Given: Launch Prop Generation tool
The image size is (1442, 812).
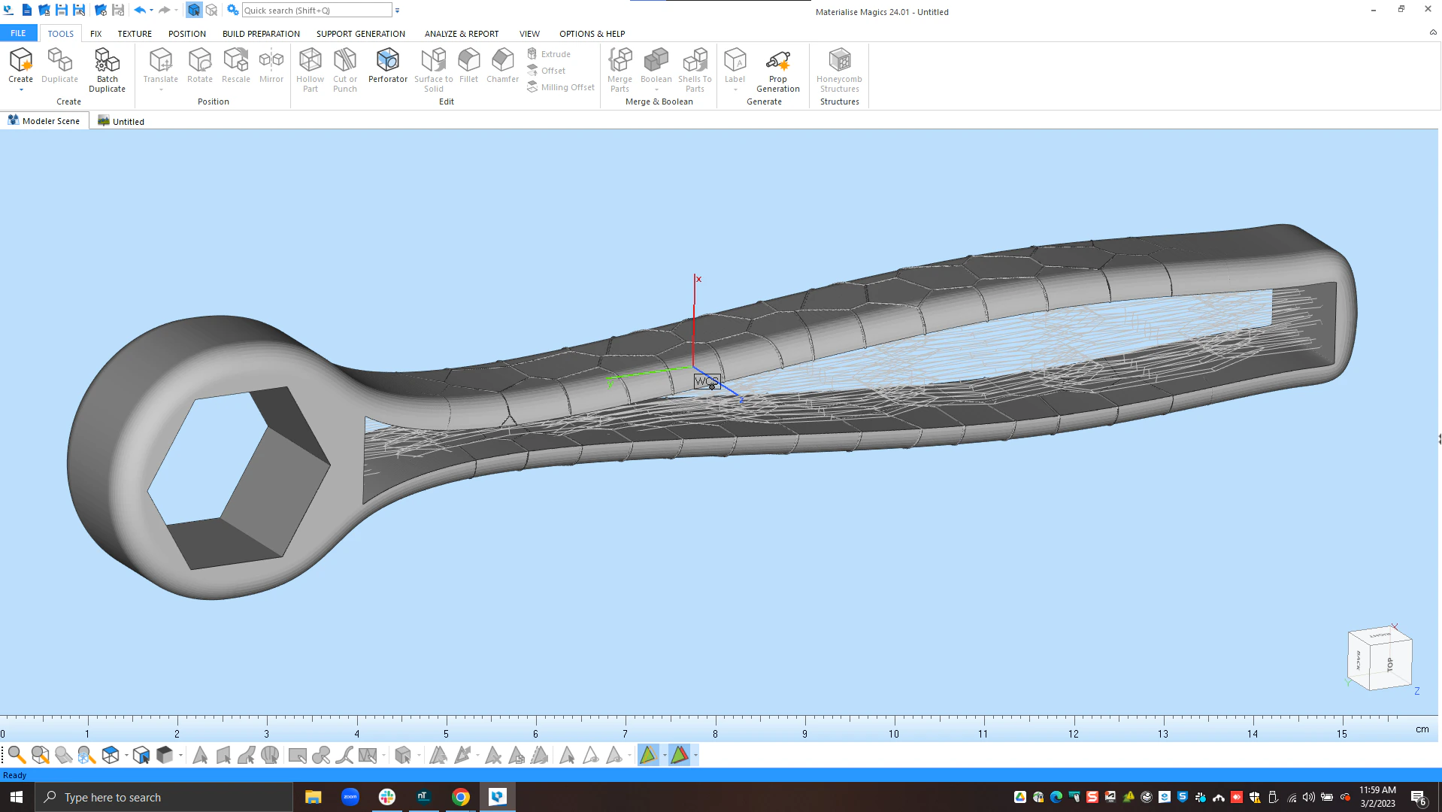Looking at the screenshot, I should pyautogui.click(x=777, y=60).
